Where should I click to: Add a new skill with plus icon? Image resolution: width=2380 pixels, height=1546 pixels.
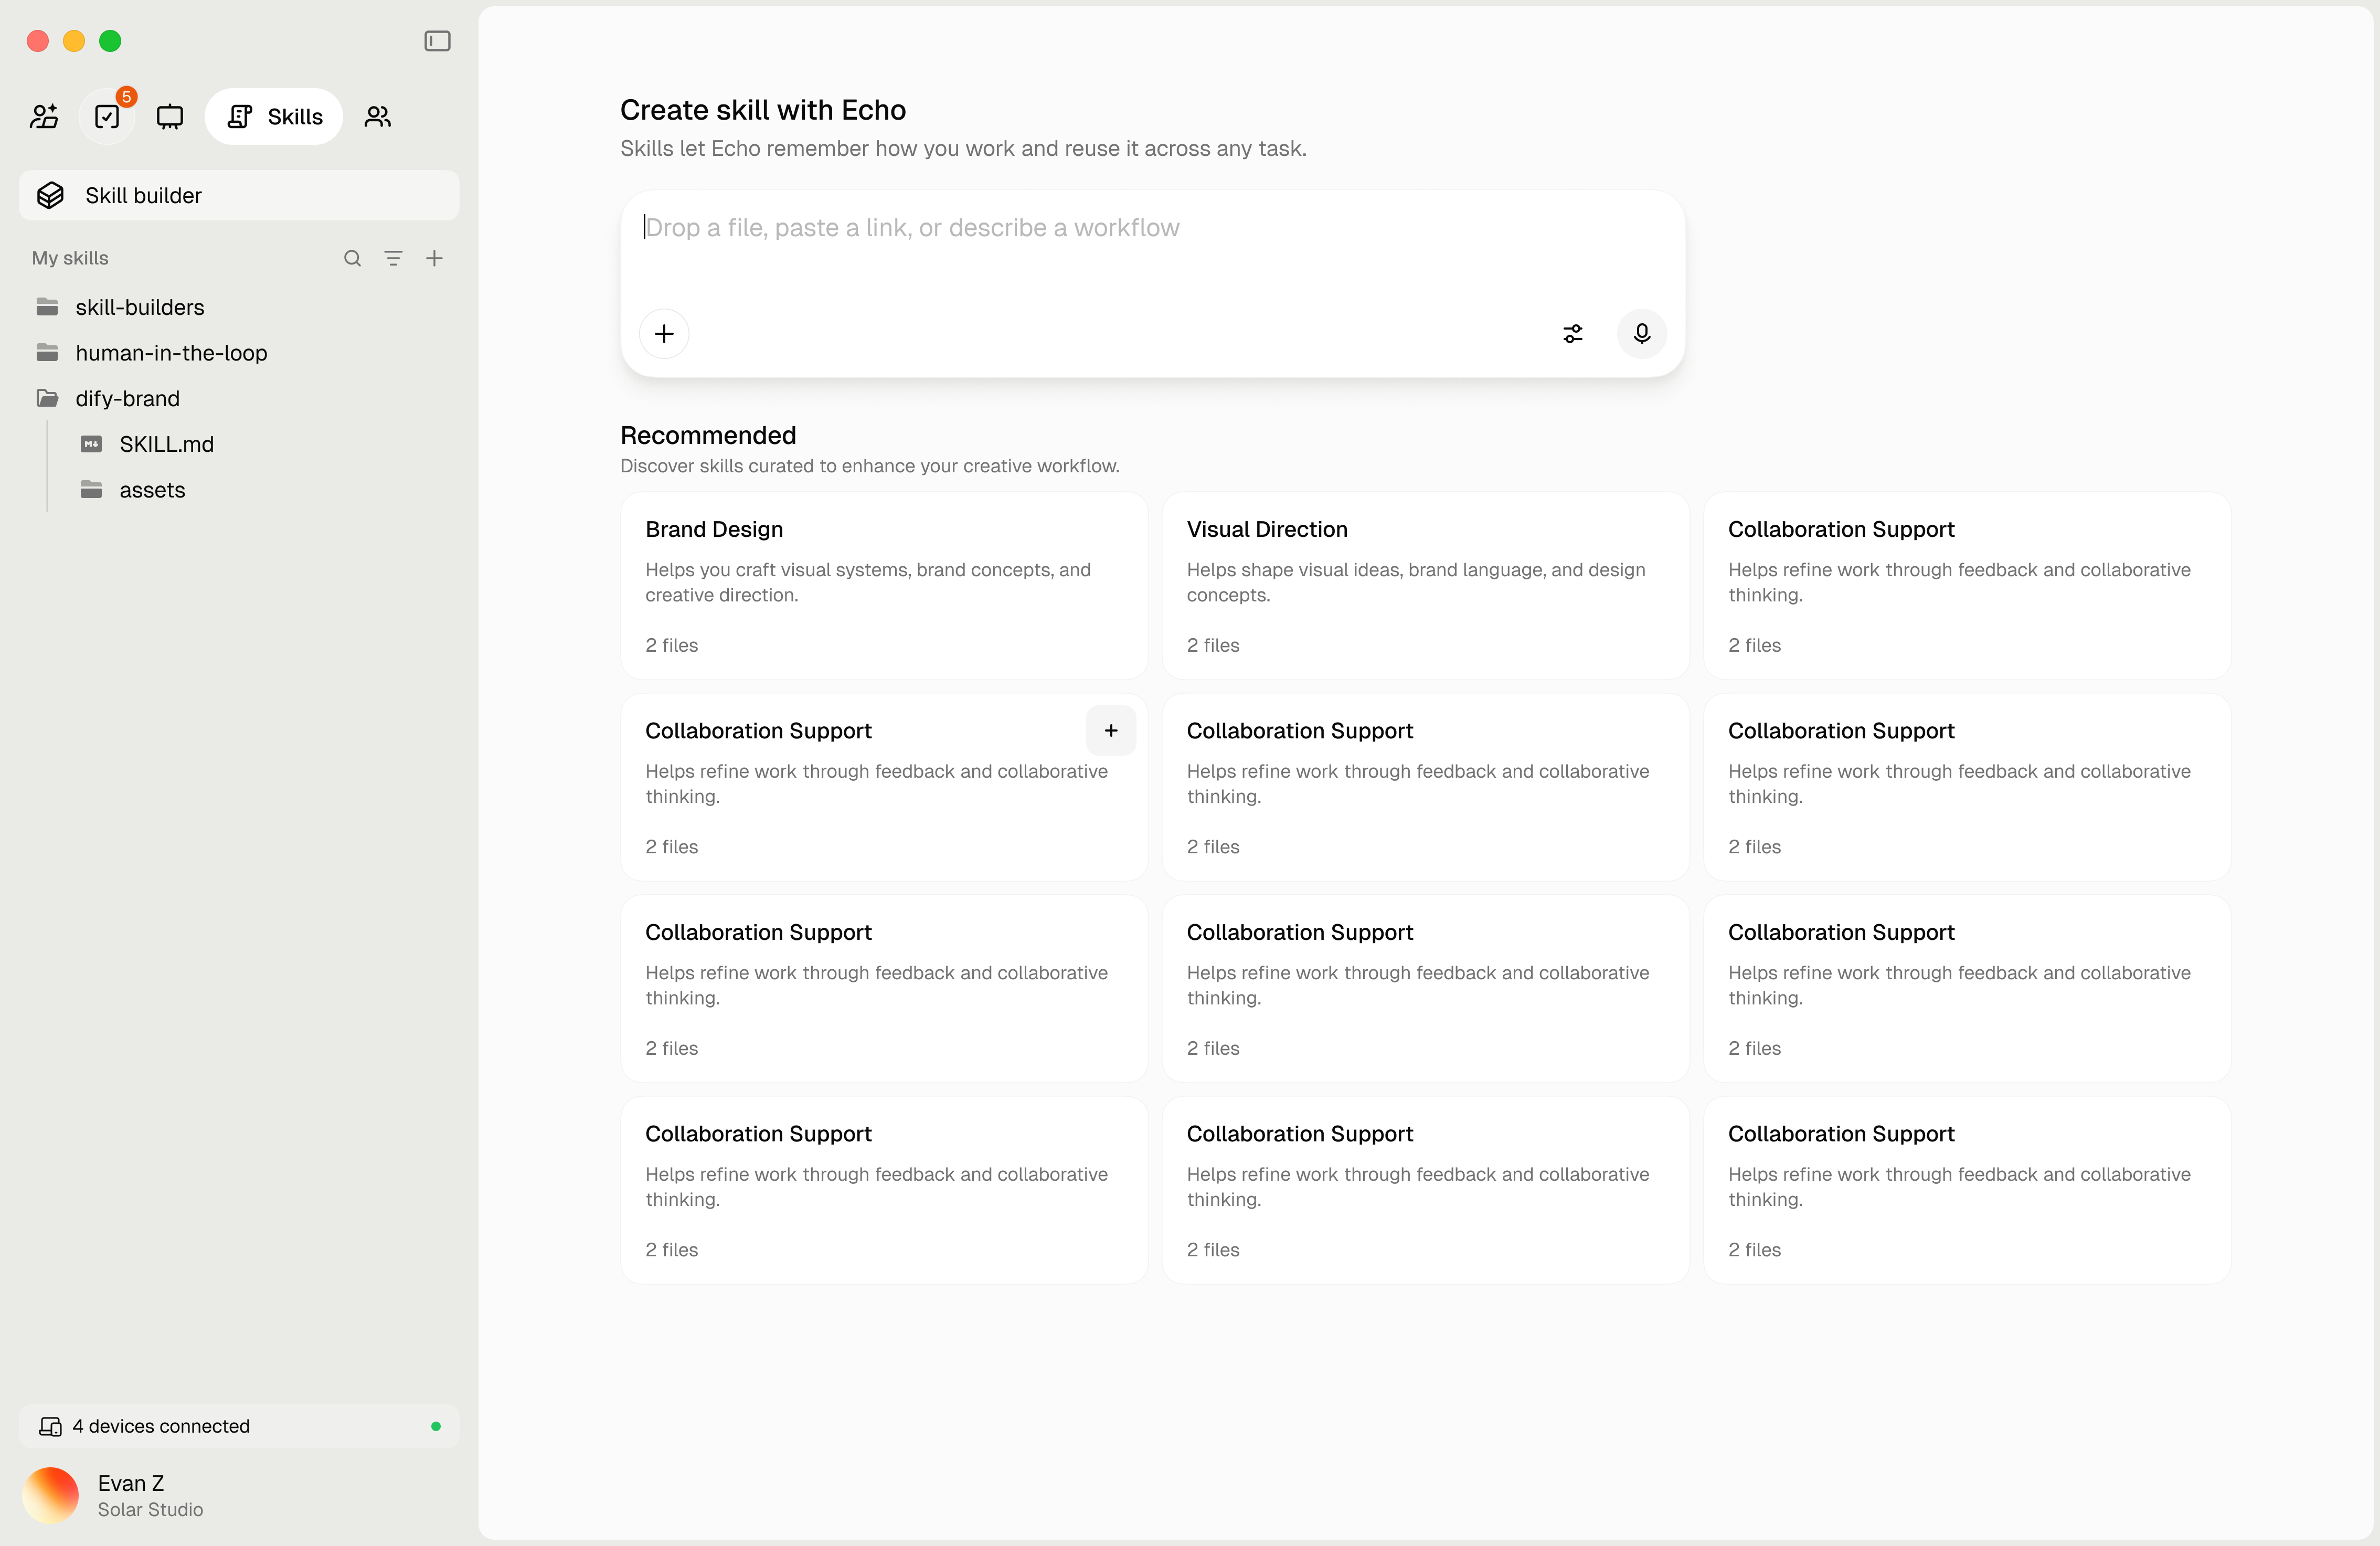pyautogui.click(x=434, y=258)
